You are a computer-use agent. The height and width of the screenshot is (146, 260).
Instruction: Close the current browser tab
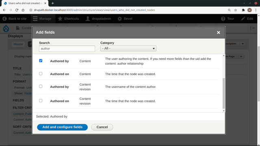point(45,3)
